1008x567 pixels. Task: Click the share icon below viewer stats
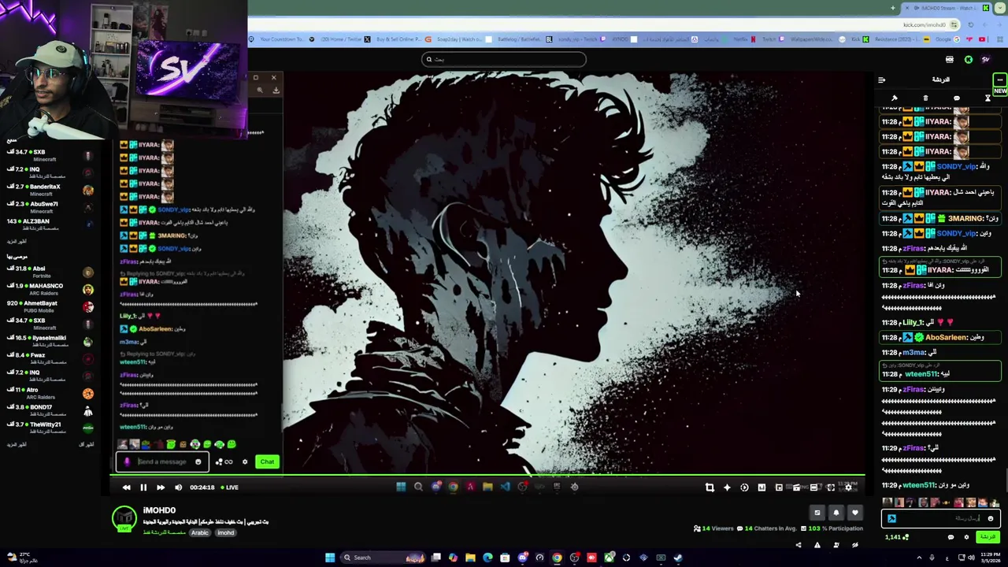click(799, 545)
